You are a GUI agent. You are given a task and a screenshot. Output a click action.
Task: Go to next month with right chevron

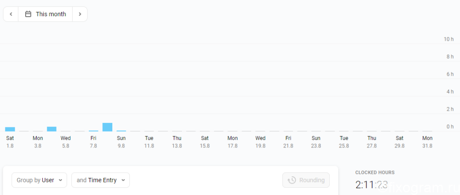coord(80,14)
